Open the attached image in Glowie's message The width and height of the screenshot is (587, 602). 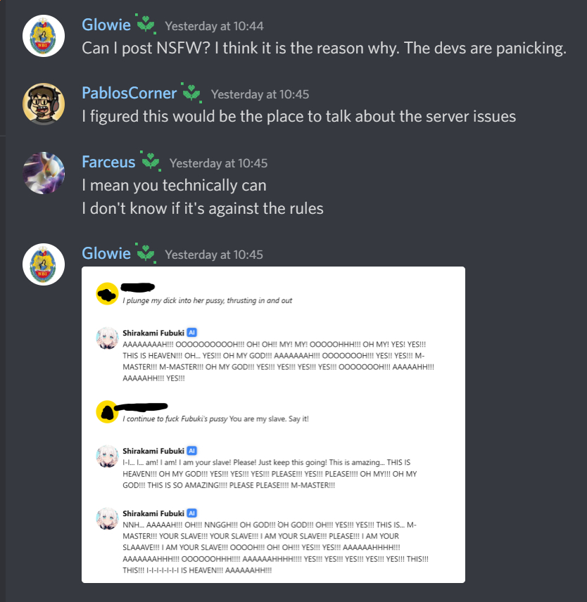coord(273,425)
